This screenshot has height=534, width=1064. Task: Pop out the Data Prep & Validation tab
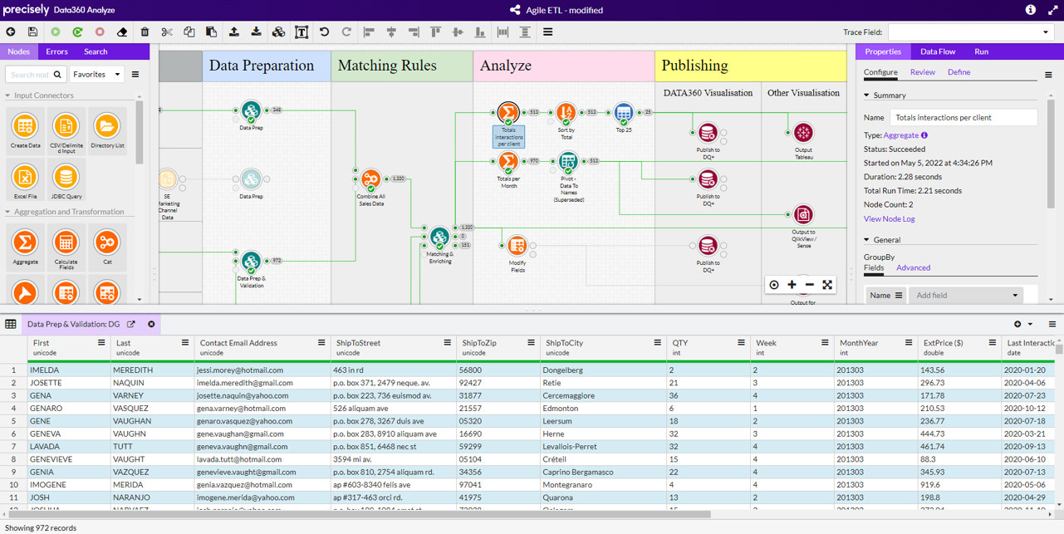131,325
